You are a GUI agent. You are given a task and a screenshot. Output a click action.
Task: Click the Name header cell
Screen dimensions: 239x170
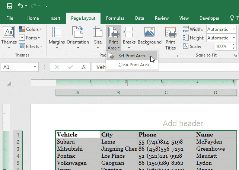[x=216, y=135]
